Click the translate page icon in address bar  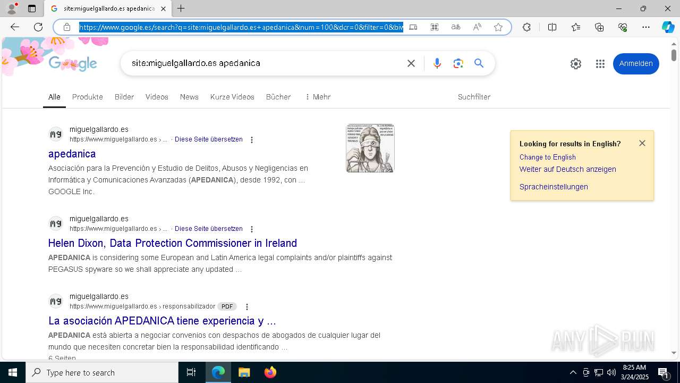(456, 27)
